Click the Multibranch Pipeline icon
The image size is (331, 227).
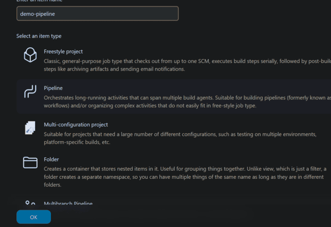(31, 204)
